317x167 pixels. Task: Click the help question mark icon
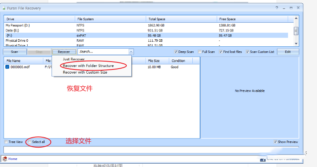click(277, 8)
